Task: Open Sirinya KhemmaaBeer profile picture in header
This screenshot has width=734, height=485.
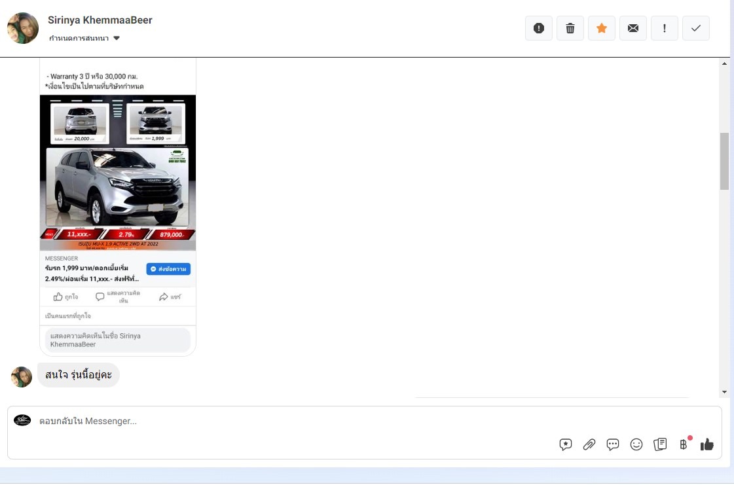Action: [23, 28]
